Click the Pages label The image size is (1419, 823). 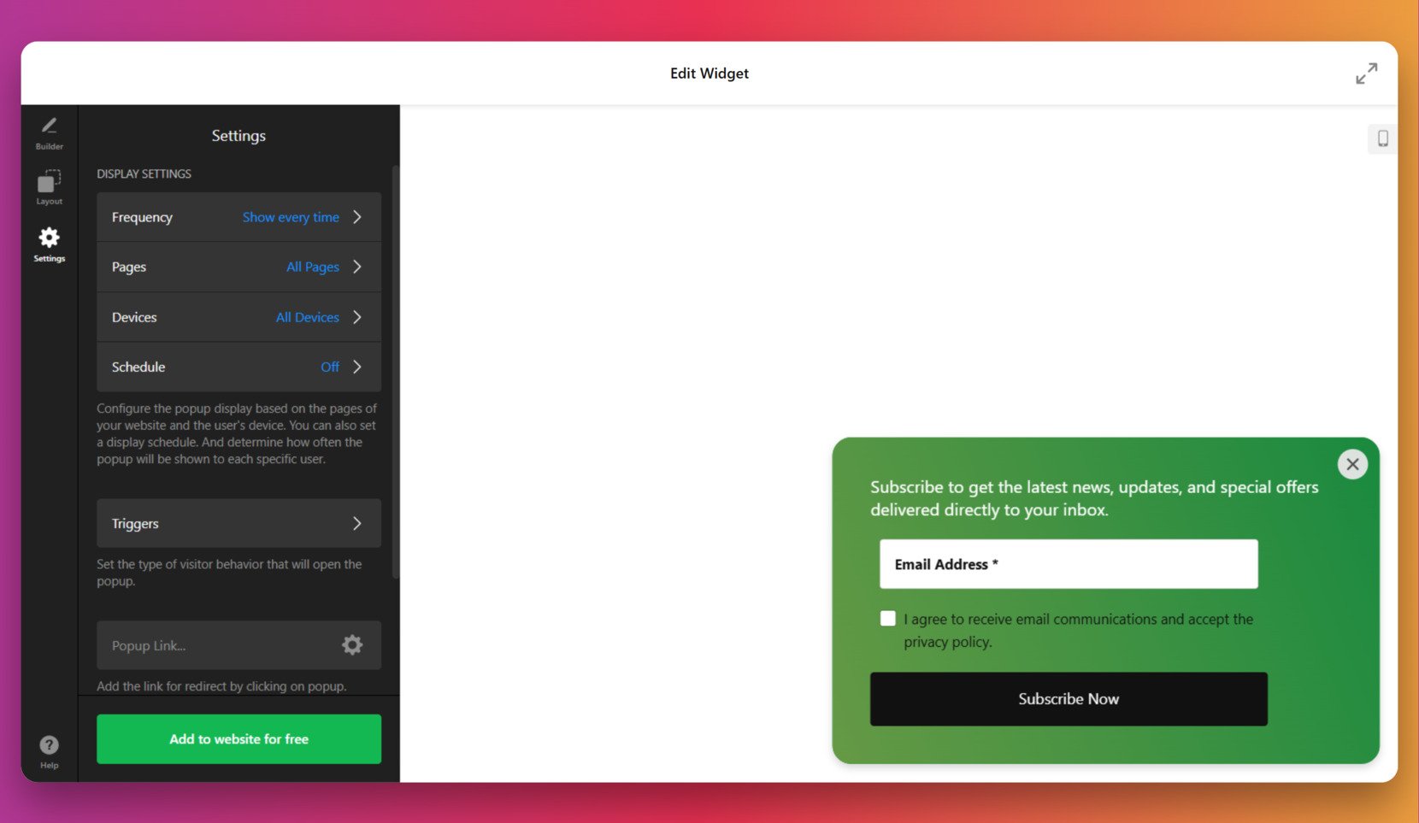point(129,267)
